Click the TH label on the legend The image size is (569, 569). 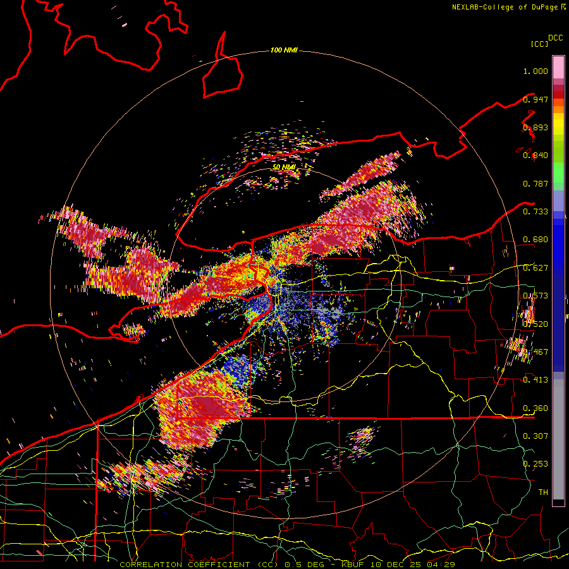543,493
